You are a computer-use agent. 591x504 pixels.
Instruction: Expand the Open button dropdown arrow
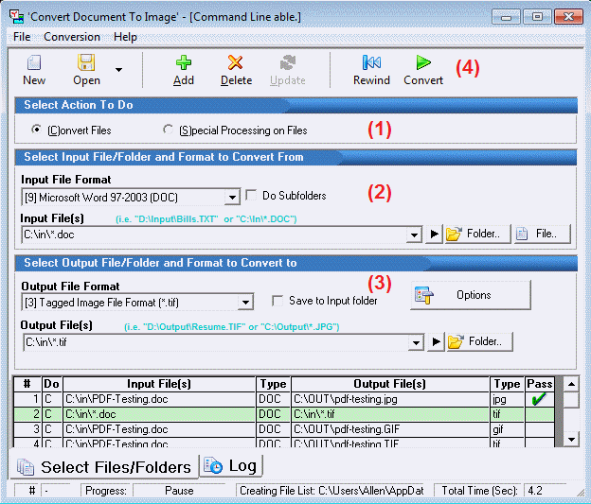pyautogui.click(x=118, y=70)
